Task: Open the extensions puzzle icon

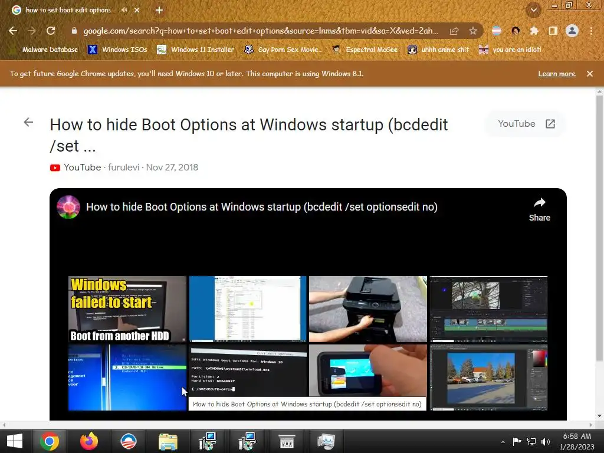Action: tap(534, 31)
